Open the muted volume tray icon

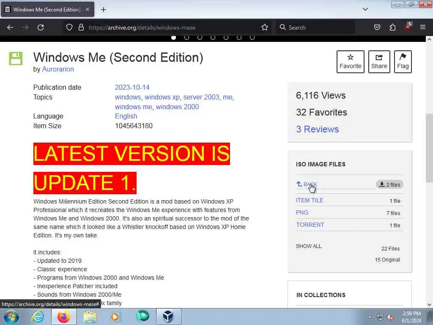pos(390,317)
